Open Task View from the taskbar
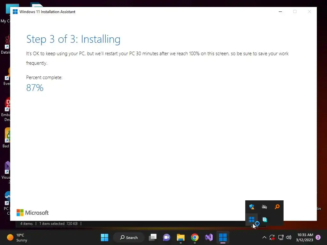This screenshot has width=327, height=245. tap(153, 237)
